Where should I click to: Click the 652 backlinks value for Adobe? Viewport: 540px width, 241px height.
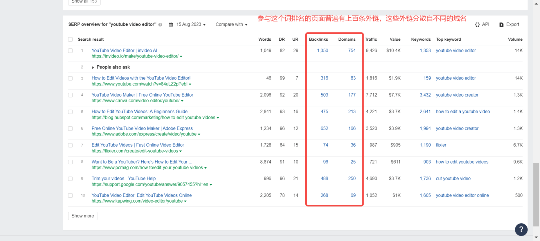coord(324,129)
